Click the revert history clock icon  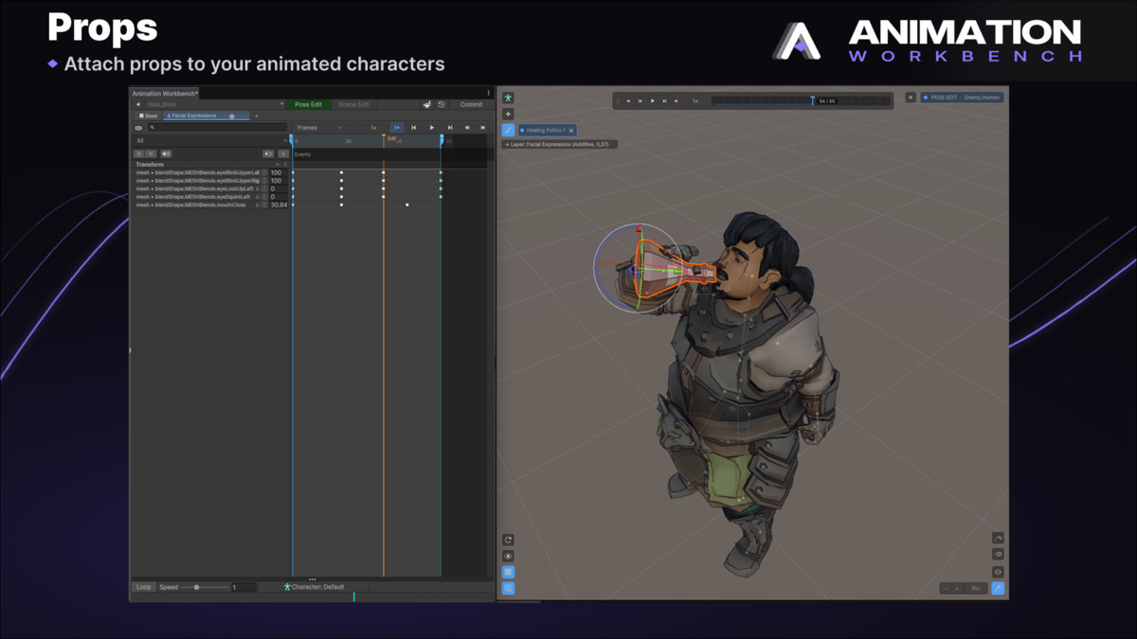442,104
